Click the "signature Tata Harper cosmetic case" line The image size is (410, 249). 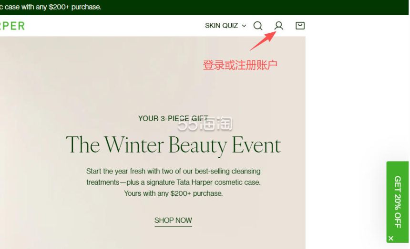pos(174,182)
